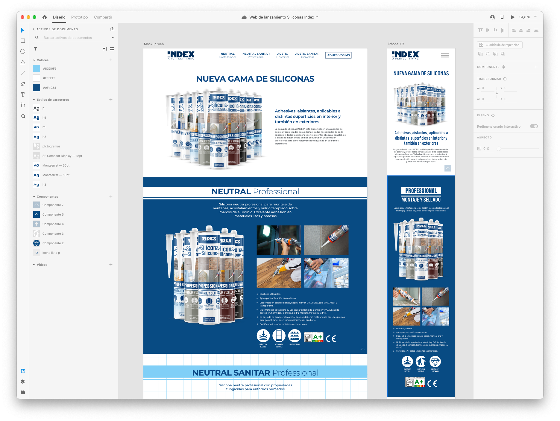Viewport: 560px width, 421px height.
Task: Open the Layers panel icon
Action: tap(23, 382)
